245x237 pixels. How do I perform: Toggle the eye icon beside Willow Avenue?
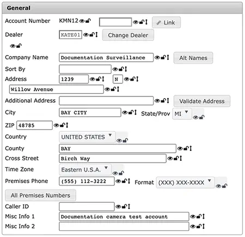pyautogui.click(x=107, y=89)
